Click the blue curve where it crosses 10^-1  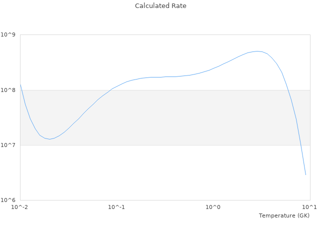click(116, 86)
